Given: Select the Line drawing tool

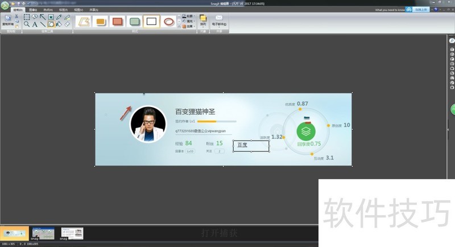Looking at the screenshot, I should coord(43,24).
